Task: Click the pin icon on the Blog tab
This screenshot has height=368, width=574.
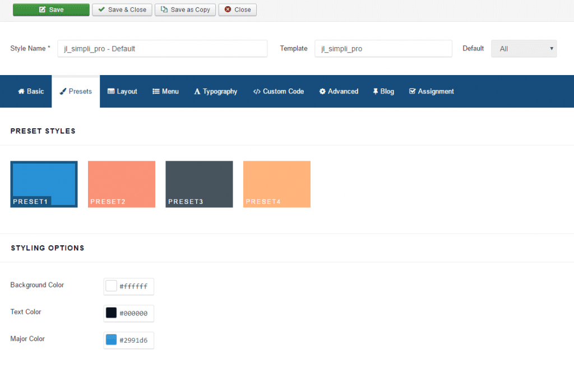Action: pos(374,91)
